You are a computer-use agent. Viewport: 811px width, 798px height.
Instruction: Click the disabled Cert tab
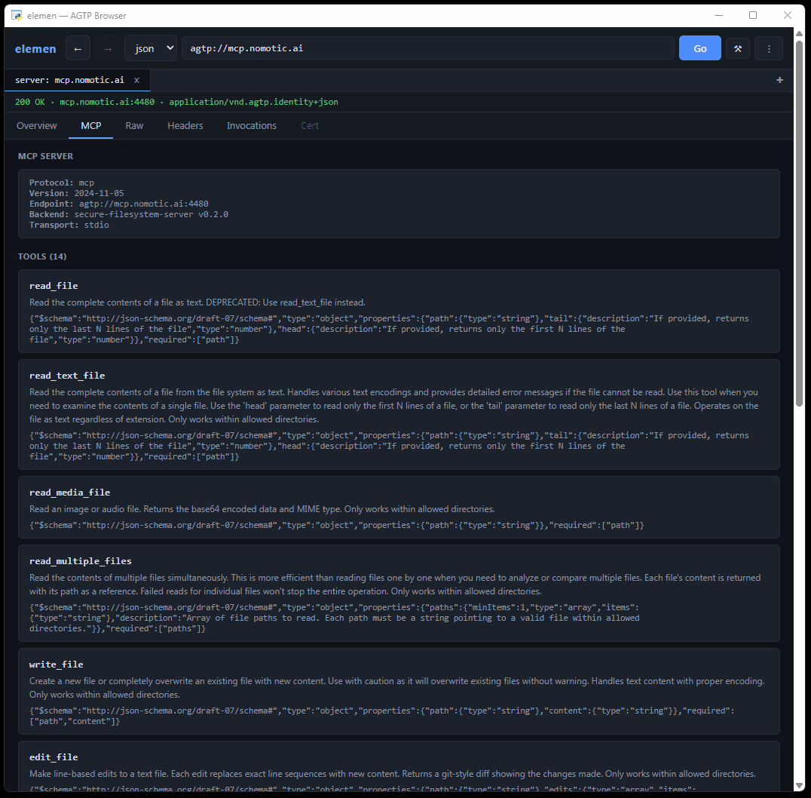pyautogui.click(x=309, y=126)
